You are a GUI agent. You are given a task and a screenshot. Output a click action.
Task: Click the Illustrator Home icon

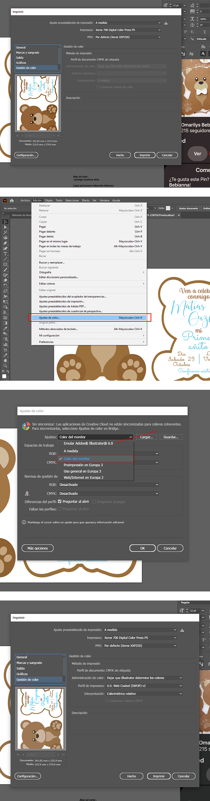[12, 201]
